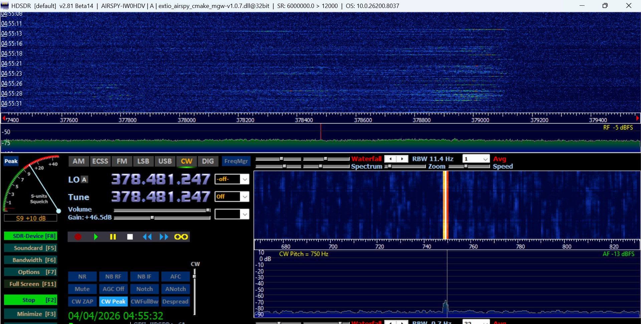641x324 pixels.
Task: Open the FreqMgr frequency manager
Action: (236, 161)
